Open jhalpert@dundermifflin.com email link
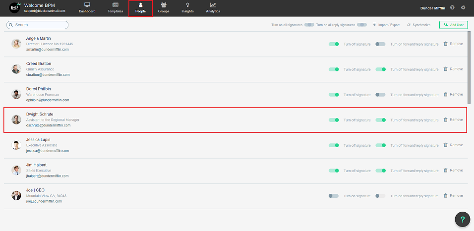 47,176
